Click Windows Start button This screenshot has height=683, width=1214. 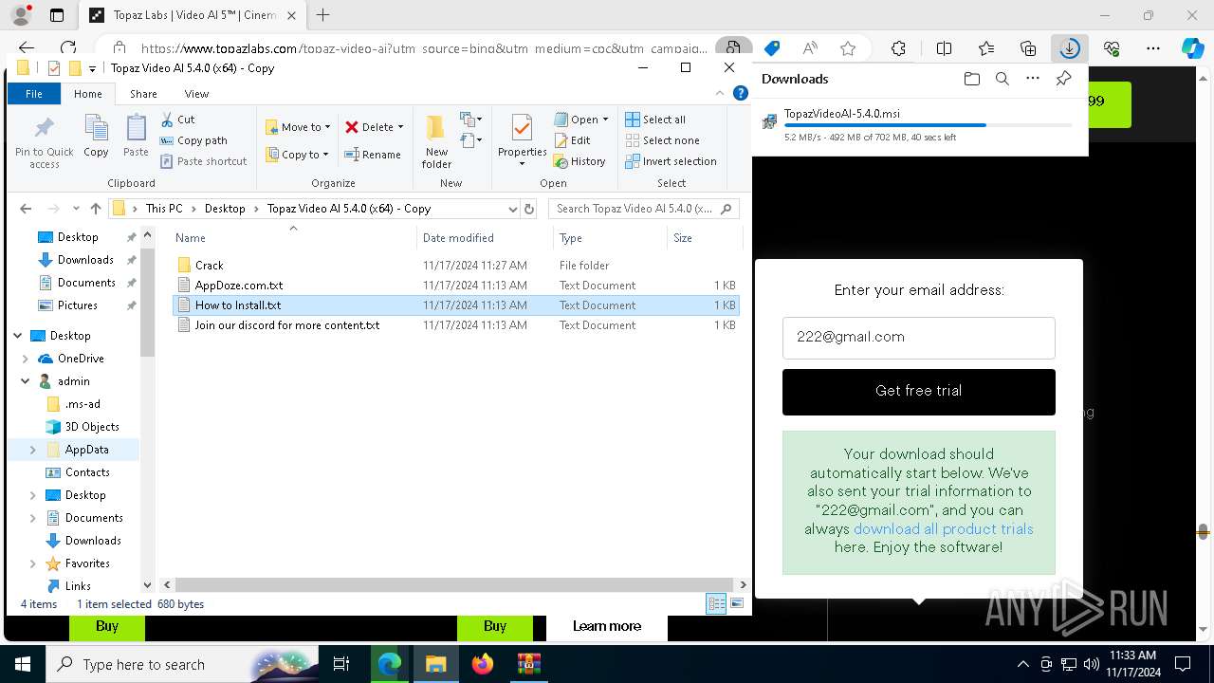point(22,664)
